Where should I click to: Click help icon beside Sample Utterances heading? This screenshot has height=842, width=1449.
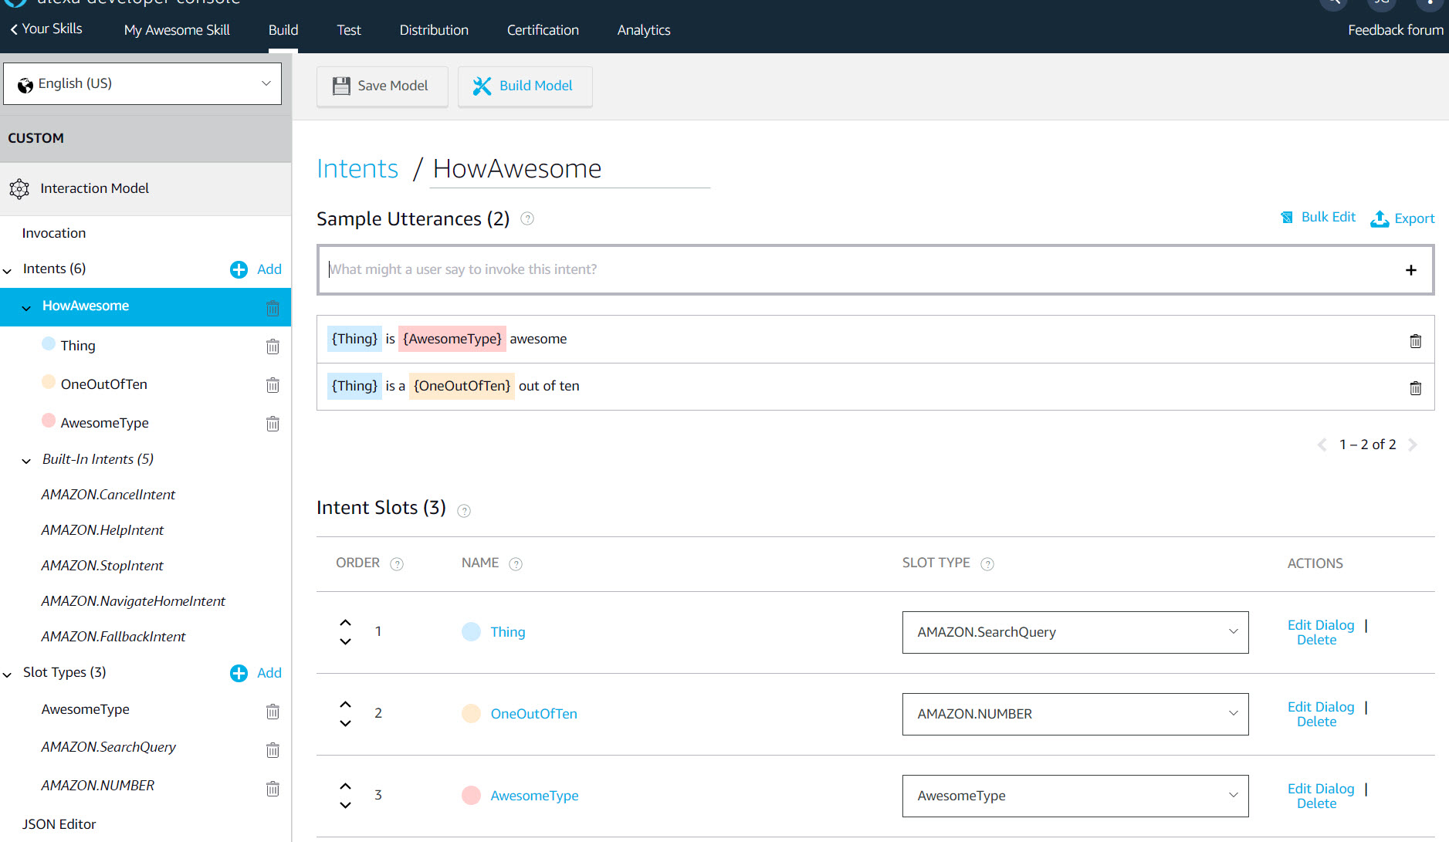527,219
